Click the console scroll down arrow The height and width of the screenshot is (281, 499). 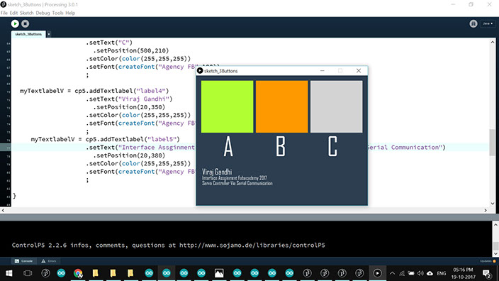(x=496, y=253)
